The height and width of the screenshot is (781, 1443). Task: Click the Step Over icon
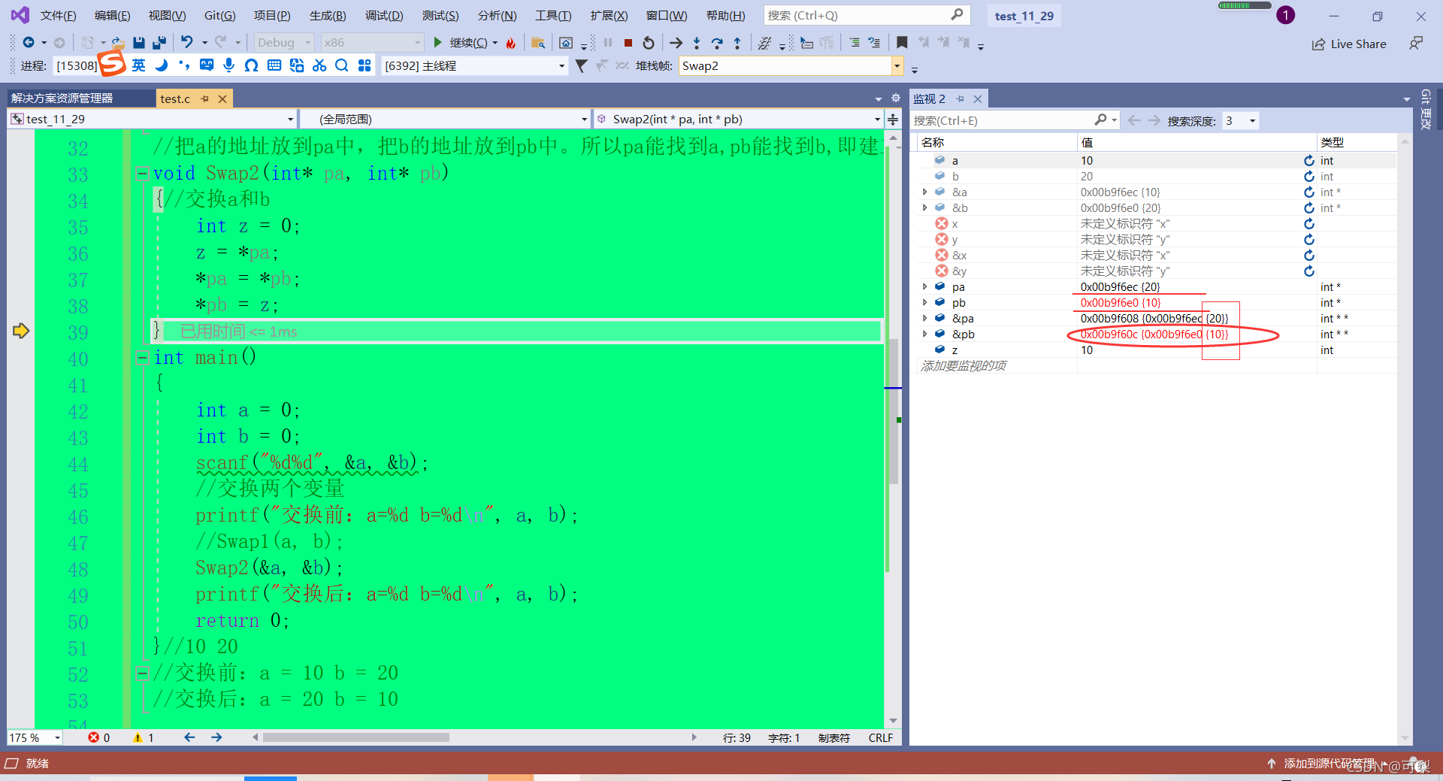coord(717,43)
